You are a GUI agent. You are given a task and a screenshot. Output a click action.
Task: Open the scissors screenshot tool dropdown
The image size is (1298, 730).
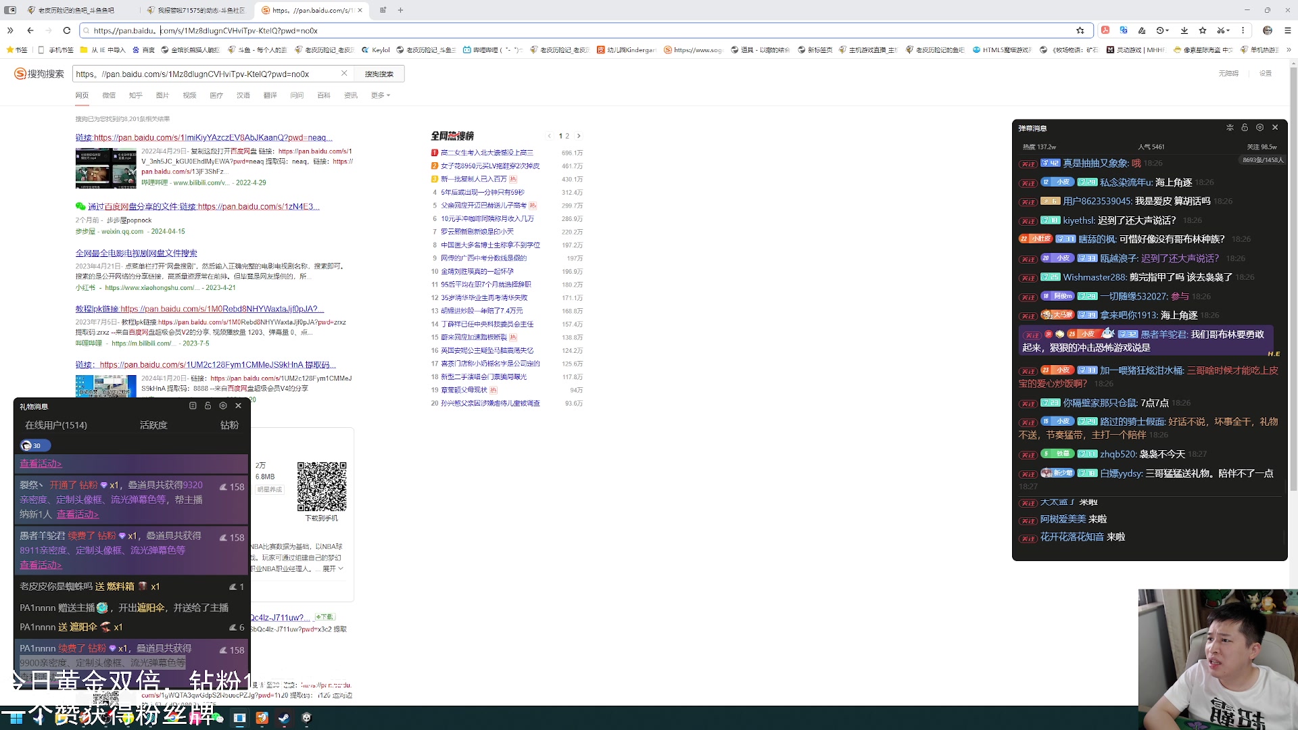tap(1223, 30)
